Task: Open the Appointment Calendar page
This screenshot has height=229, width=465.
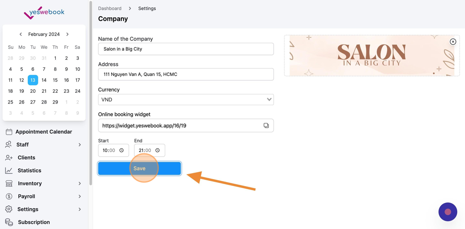Action: point(44,132)
